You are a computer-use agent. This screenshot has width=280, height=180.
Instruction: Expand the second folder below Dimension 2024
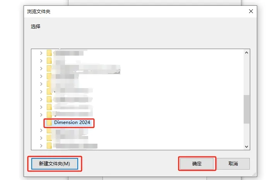41,138
